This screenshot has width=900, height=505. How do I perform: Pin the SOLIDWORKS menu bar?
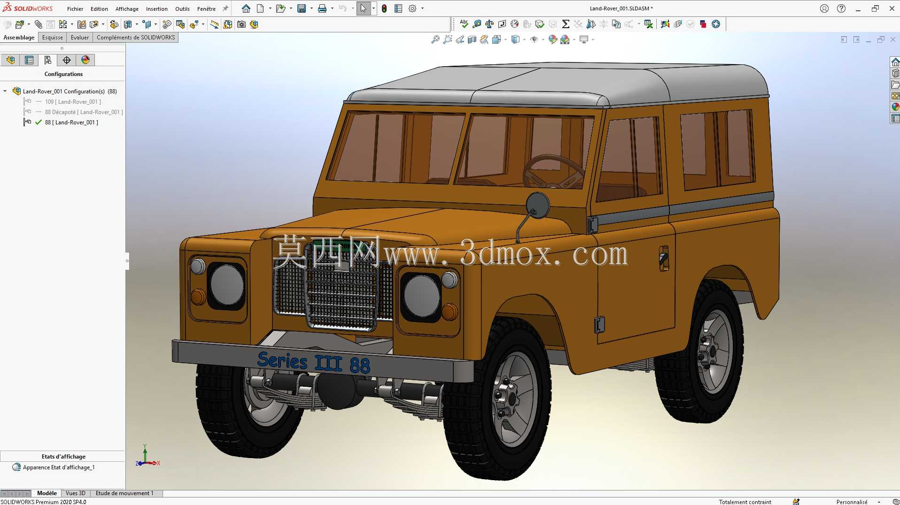tap(225, 8)
